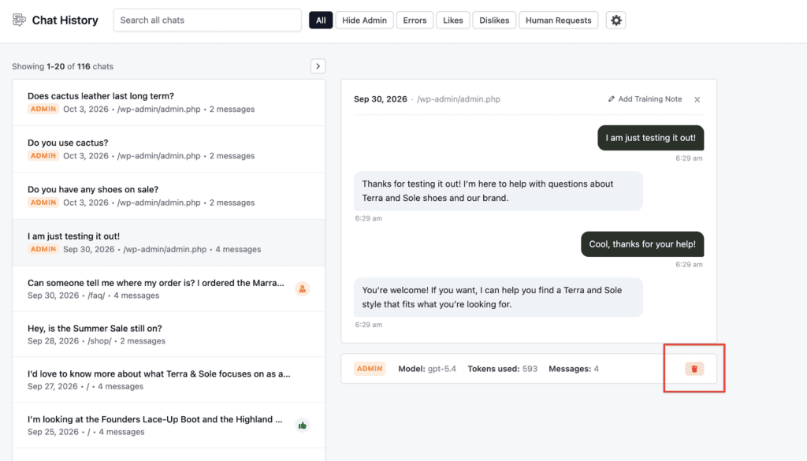Image resolution: width=807 pixels, height=461 pixels.
Task: Click the thumbs-up icon on Founders Lace-Up chat
Action: (302, 426)
